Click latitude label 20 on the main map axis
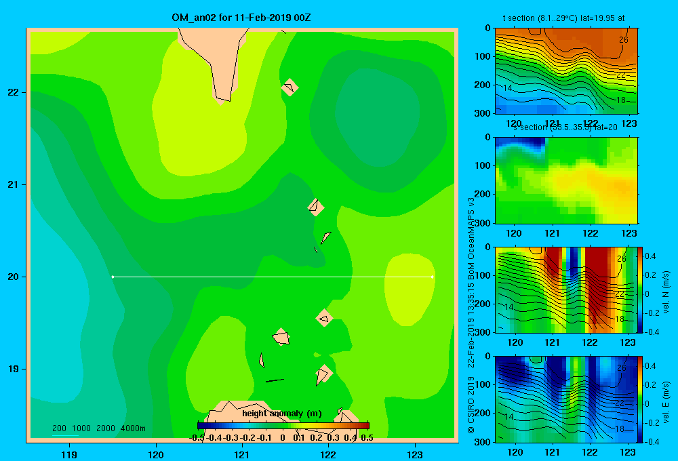Image resolution: width=678 pixels, height=461 pixels. (x=14, y=277)
